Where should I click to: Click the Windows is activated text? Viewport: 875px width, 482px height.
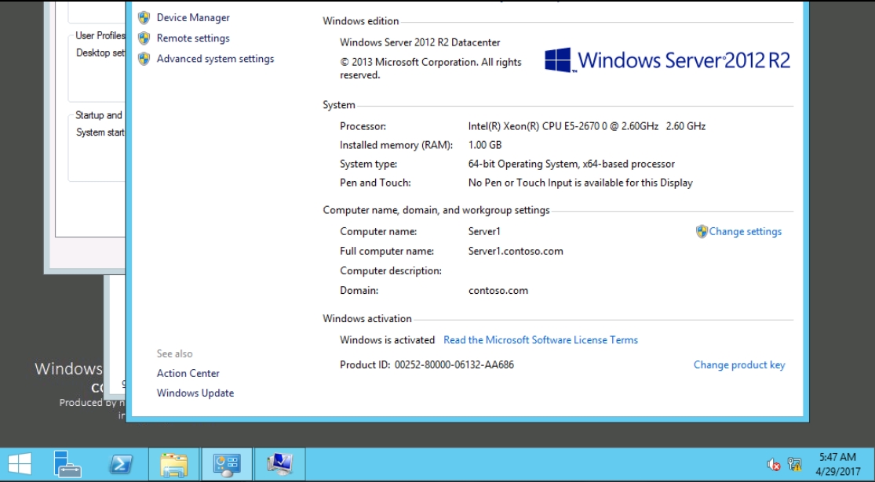click(388, 340)
